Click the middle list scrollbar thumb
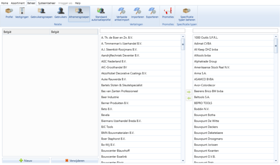 (x=183, y=44)
